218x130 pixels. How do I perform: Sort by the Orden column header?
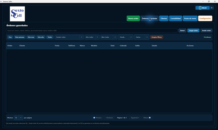pyautogui.click(x=10, y=46)
